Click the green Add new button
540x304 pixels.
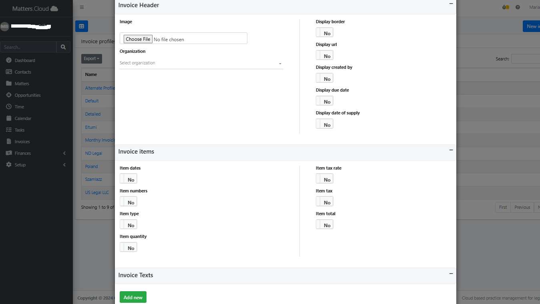[133, 297]
